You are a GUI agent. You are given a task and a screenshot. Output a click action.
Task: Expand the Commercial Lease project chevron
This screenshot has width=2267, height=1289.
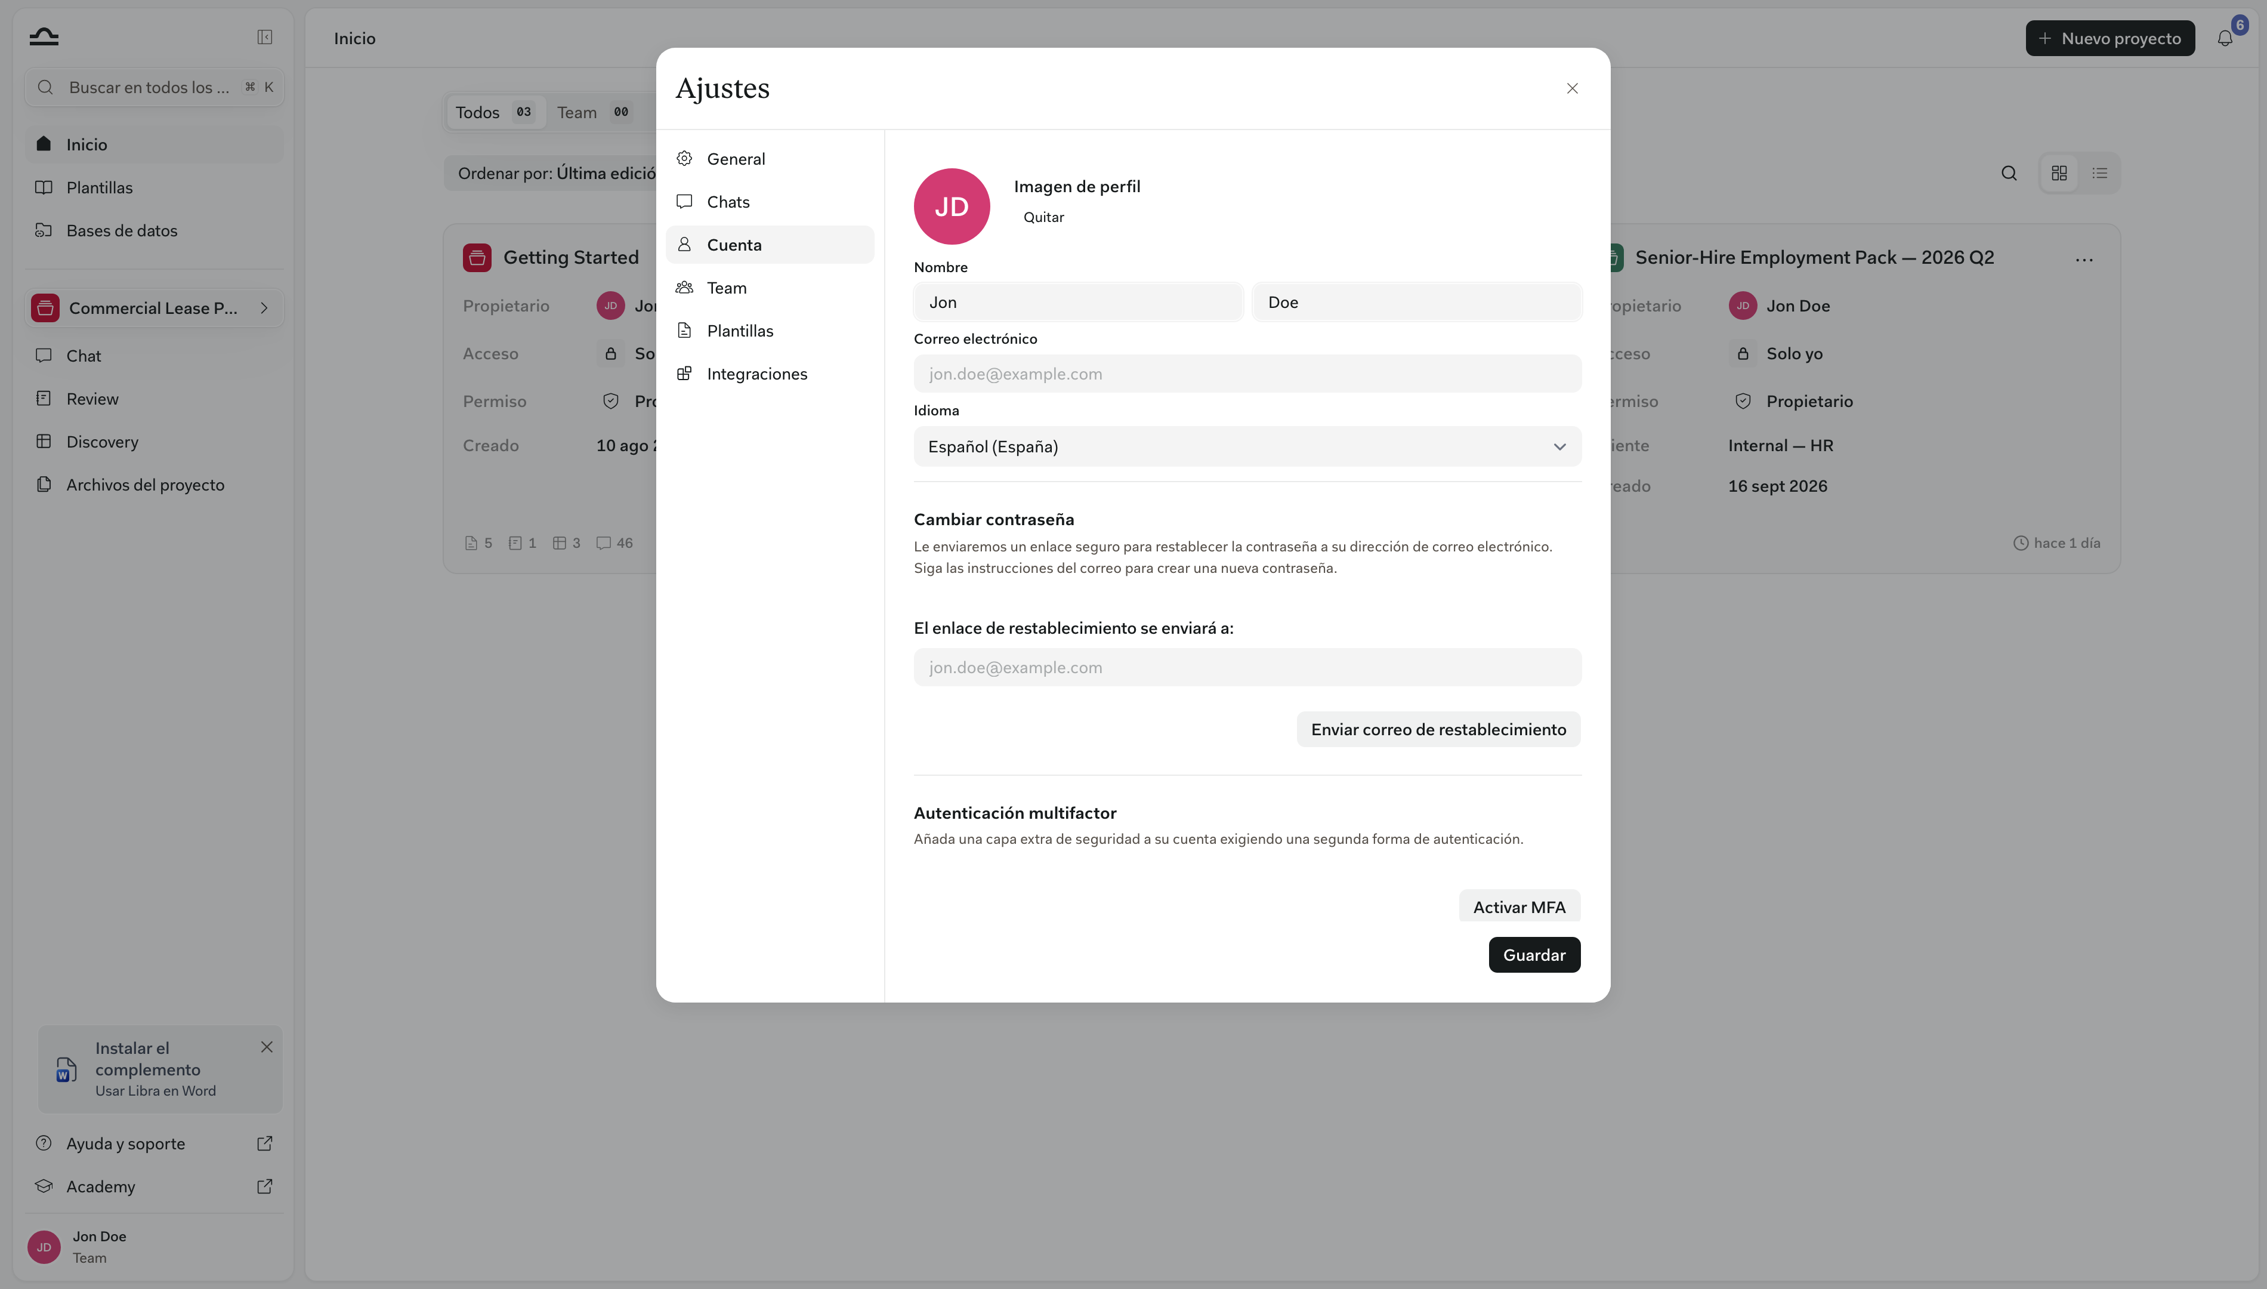(264, 308)
